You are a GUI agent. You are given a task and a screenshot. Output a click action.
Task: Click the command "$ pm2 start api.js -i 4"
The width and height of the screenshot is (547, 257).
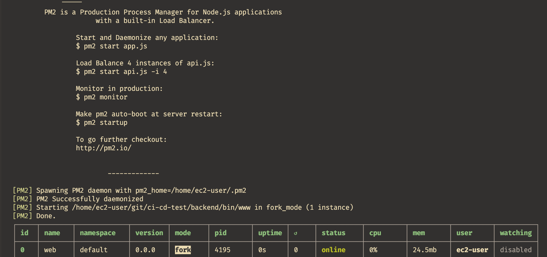tap(121, 72)
